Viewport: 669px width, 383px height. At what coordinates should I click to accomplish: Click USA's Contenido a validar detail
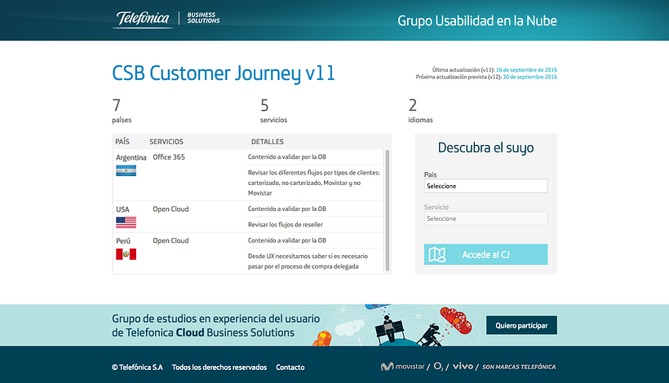click(286, 209)
